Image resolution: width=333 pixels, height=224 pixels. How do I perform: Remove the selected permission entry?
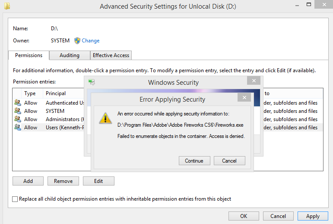[x=63, y=181]
